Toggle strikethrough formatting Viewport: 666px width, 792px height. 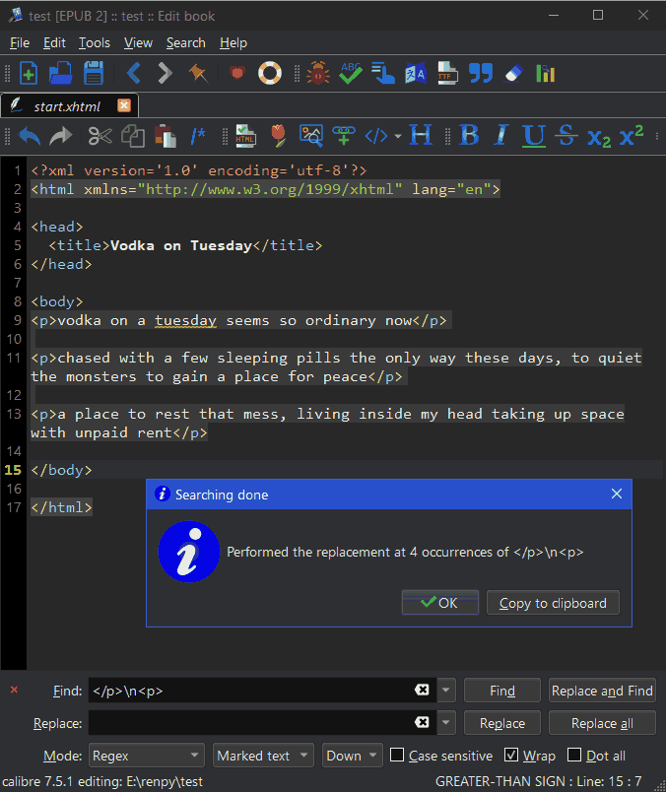(566, 135)
